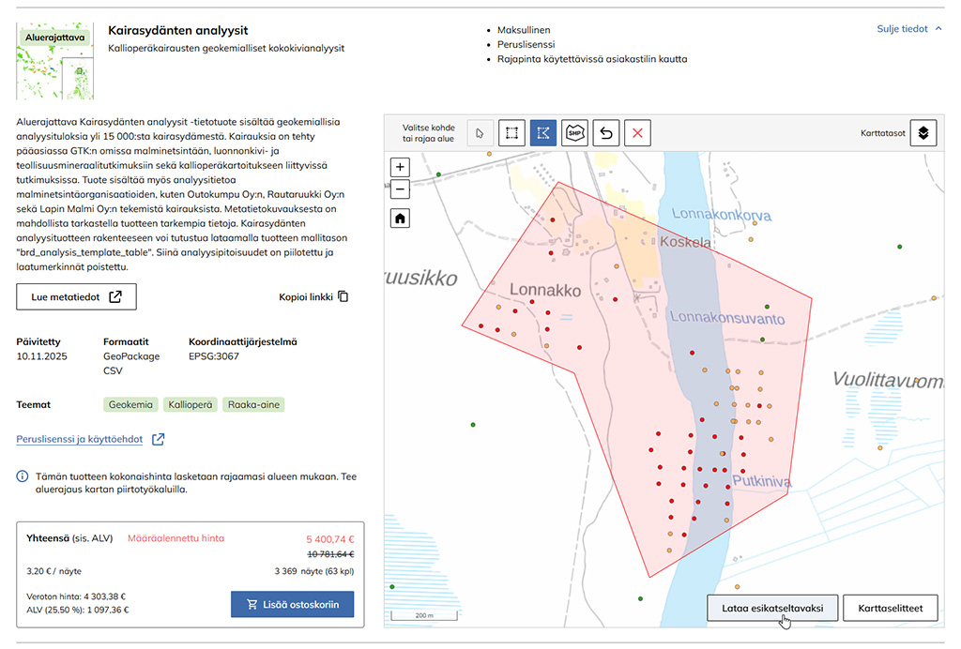Screen dimensions: 961x649
Task: Add product to cart with Lisää ostoskoriin
Action: 292,604
